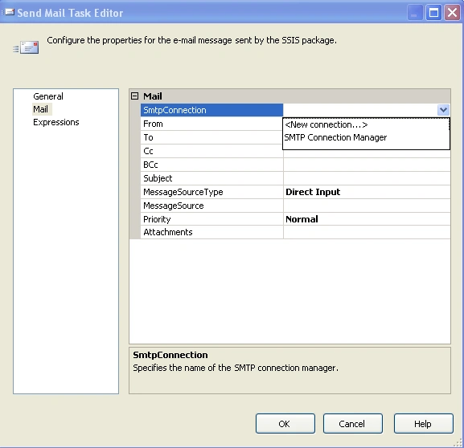This screenshot has height=448, width=464.
Task: Select SMTP Connection Manager option
Action: pos(335,137)
